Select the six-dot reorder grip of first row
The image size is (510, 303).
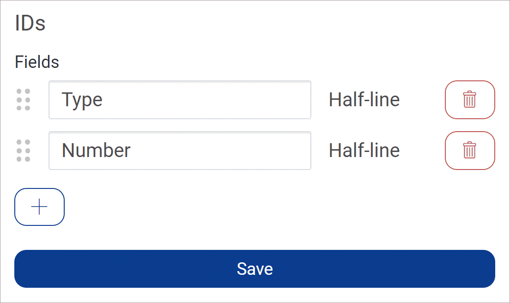click(x=24, y=99)
